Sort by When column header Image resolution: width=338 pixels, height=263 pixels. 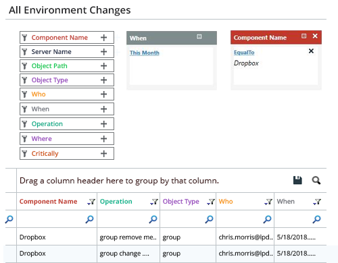[286, 202]
